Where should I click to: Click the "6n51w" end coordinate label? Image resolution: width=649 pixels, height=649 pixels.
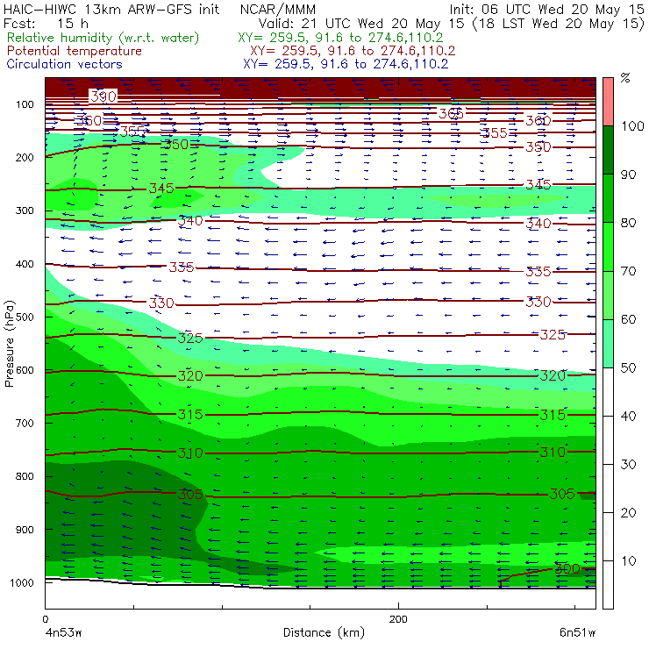[x=577, y=633]
